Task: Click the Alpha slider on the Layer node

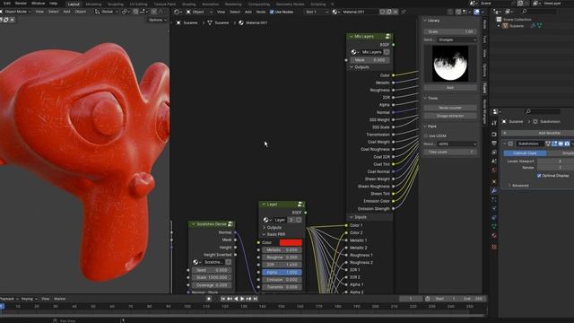Action: coord(282,272)
